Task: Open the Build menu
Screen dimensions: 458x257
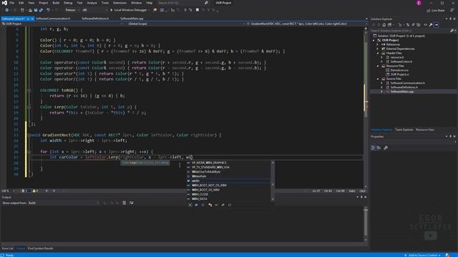Action: point(56,3)
